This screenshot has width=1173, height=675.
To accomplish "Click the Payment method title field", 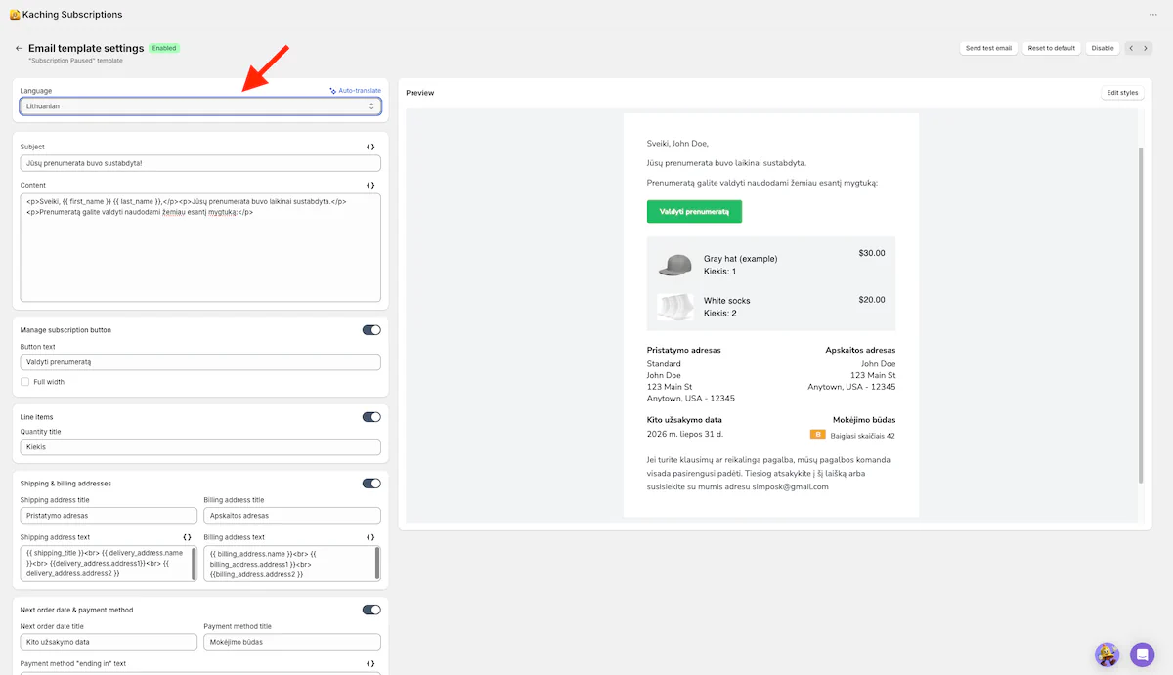I will [x=292, y=642].
